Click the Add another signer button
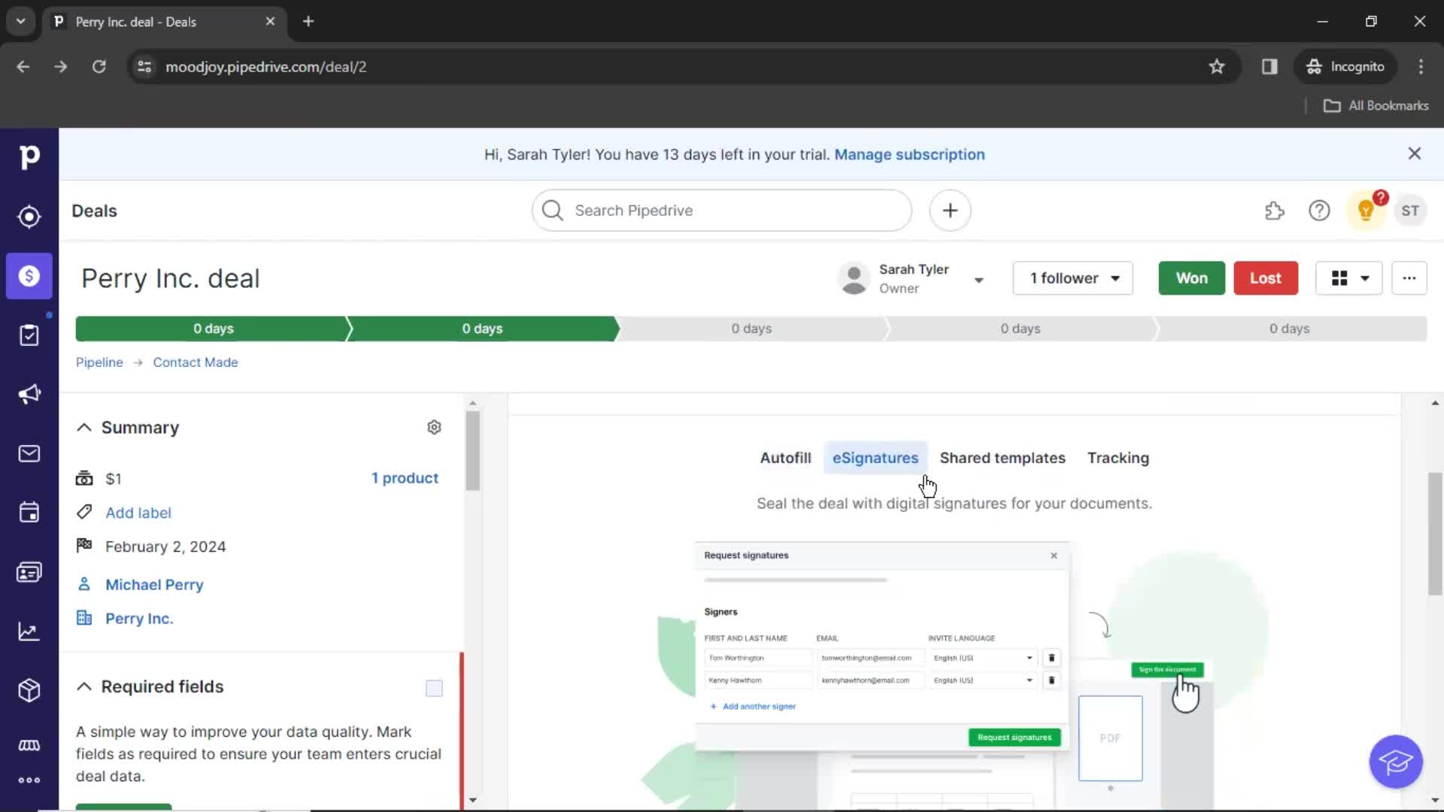Image resolution: width=1444 pixels, height=812 pixels. 754,706
